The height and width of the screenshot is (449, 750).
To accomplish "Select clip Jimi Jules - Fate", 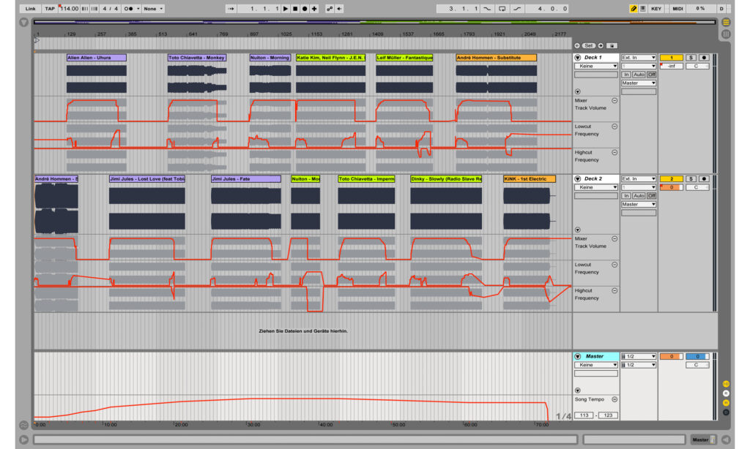I will (246, 178).
